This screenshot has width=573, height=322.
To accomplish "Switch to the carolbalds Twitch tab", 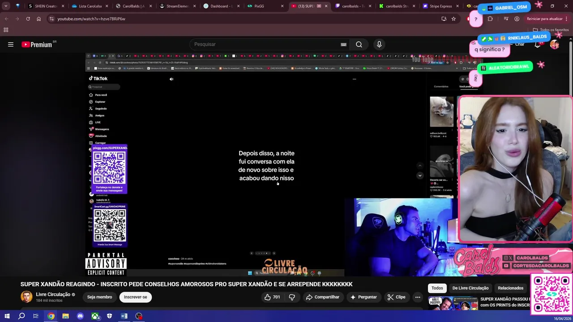I will 354,6.
